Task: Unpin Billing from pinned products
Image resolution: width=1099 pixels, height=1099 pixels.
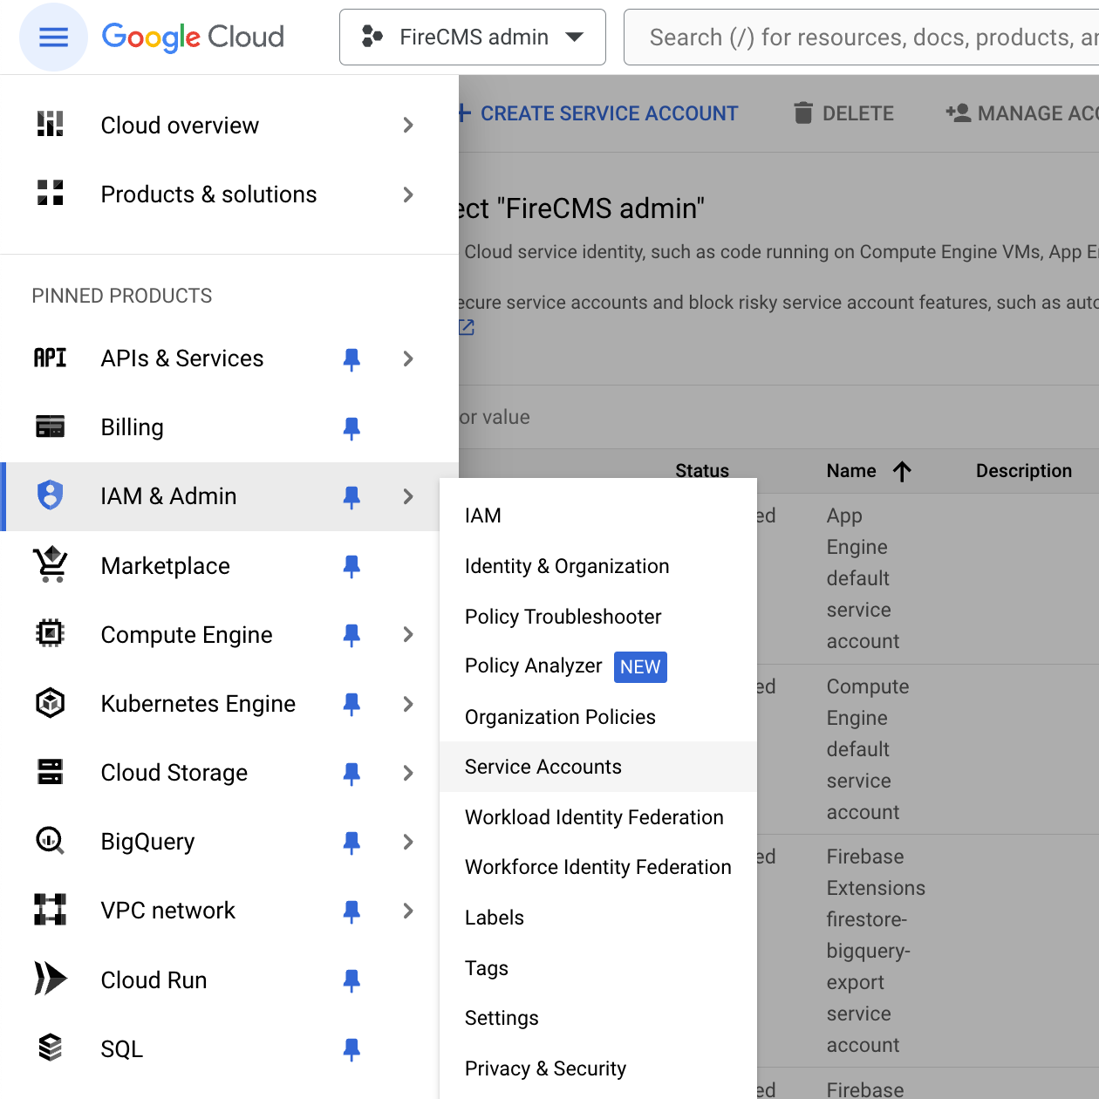Action: (352, 427)
